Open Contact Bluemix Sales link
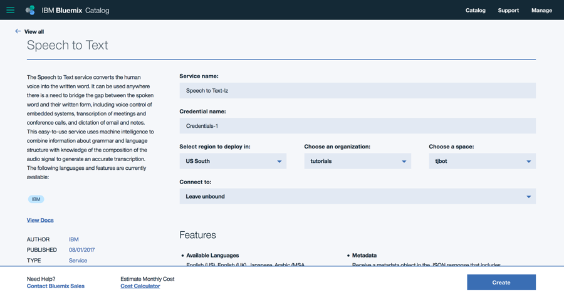This screenshot has width=564, height=297. coord(55,286)
